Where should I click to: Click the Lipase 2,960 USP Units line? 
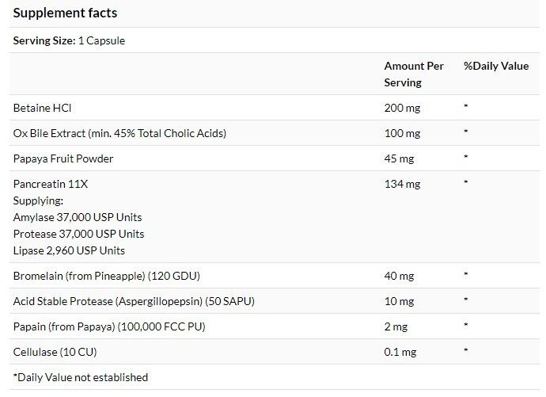[69, 250]
